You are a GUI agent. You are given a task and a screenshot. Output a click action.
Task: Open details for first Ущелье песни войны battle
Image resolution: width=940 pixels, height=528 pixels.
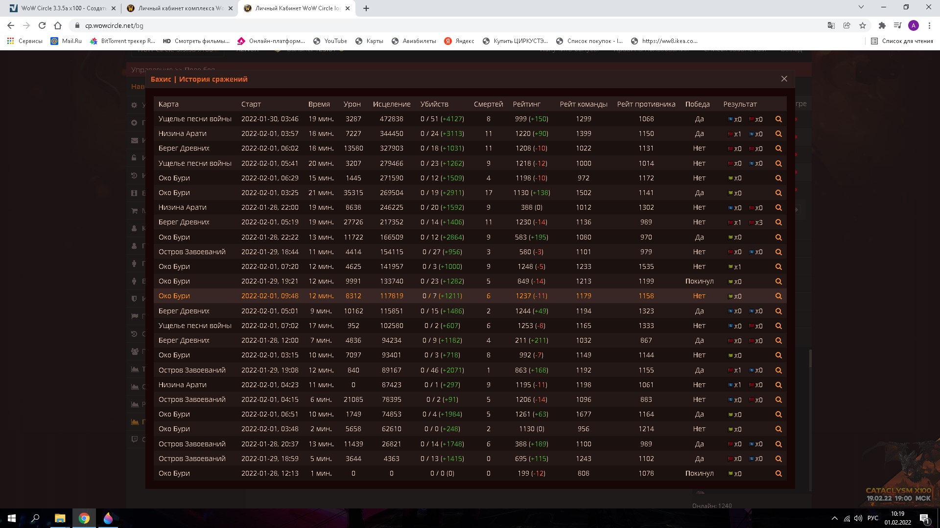[778, 119]
